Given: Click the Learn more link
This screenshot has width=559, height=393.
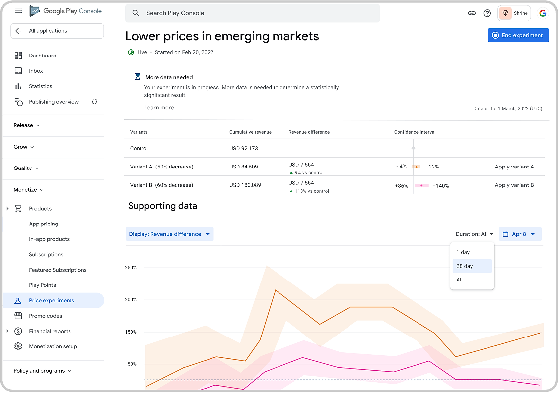Looking at the screenshot, I should (x=159, y=107).
